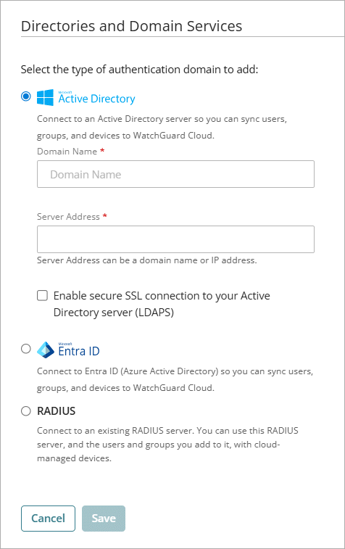Click 'Connect to an existing RADIUS server' description
The image size is (345, 549).
tap(167, 445)
